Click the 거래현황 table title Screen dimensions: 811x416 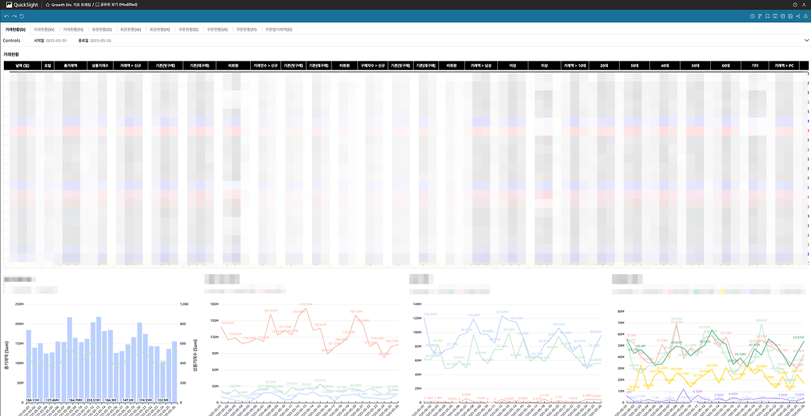click(11, 54)
